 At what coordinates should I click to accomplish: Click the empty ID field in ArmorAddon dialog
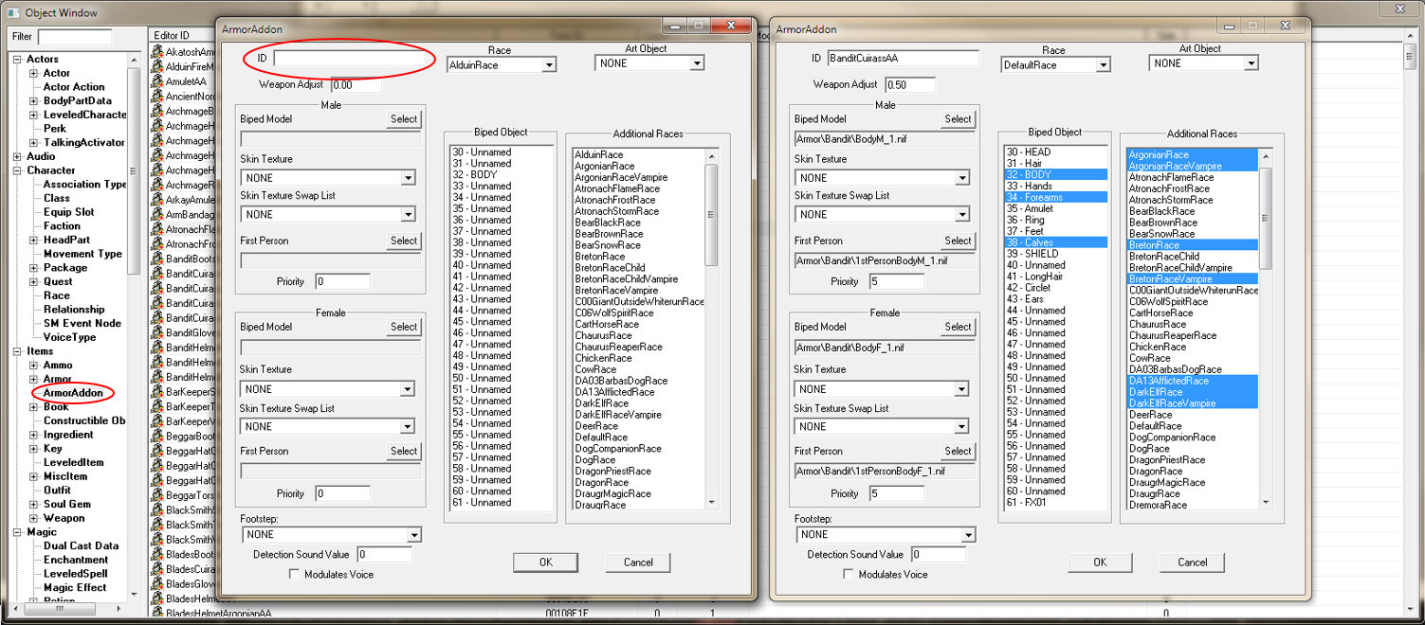pos(349,58)
